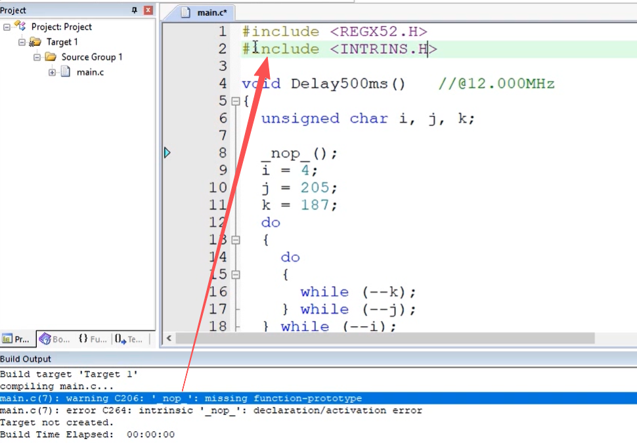Collapse the Source Group 1 node
Screen dimensions: 637x443
click(x=37, y=57)
